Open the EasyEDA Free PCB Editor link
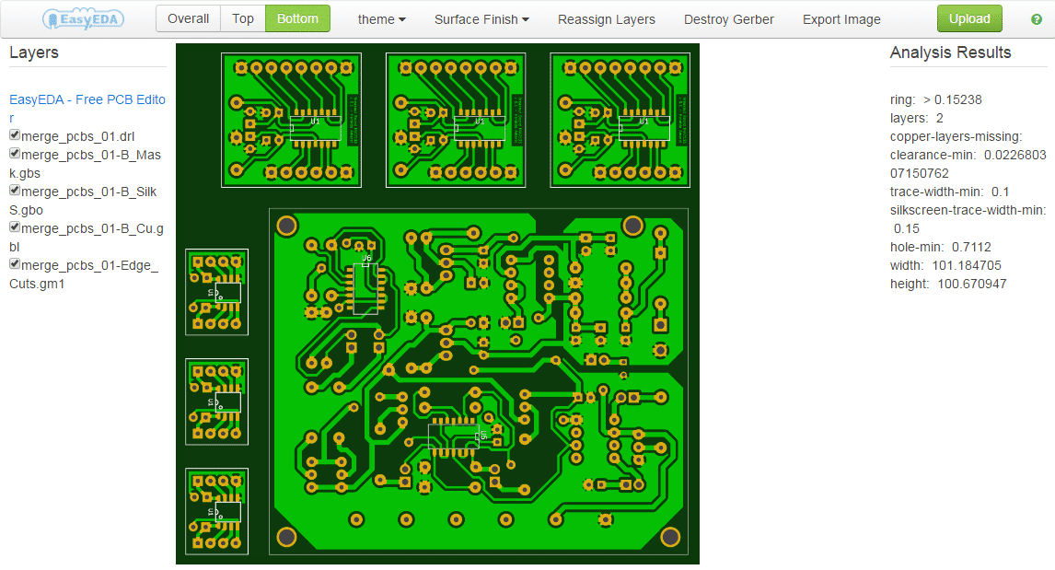1055x570 pixels. click(x=87, y=99)
